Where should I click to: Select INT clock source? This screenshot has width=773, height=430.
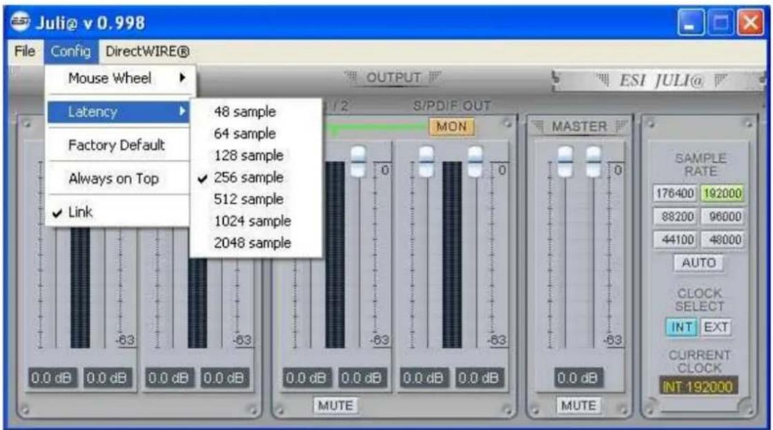pyautogui.click(x=682, y=327)
